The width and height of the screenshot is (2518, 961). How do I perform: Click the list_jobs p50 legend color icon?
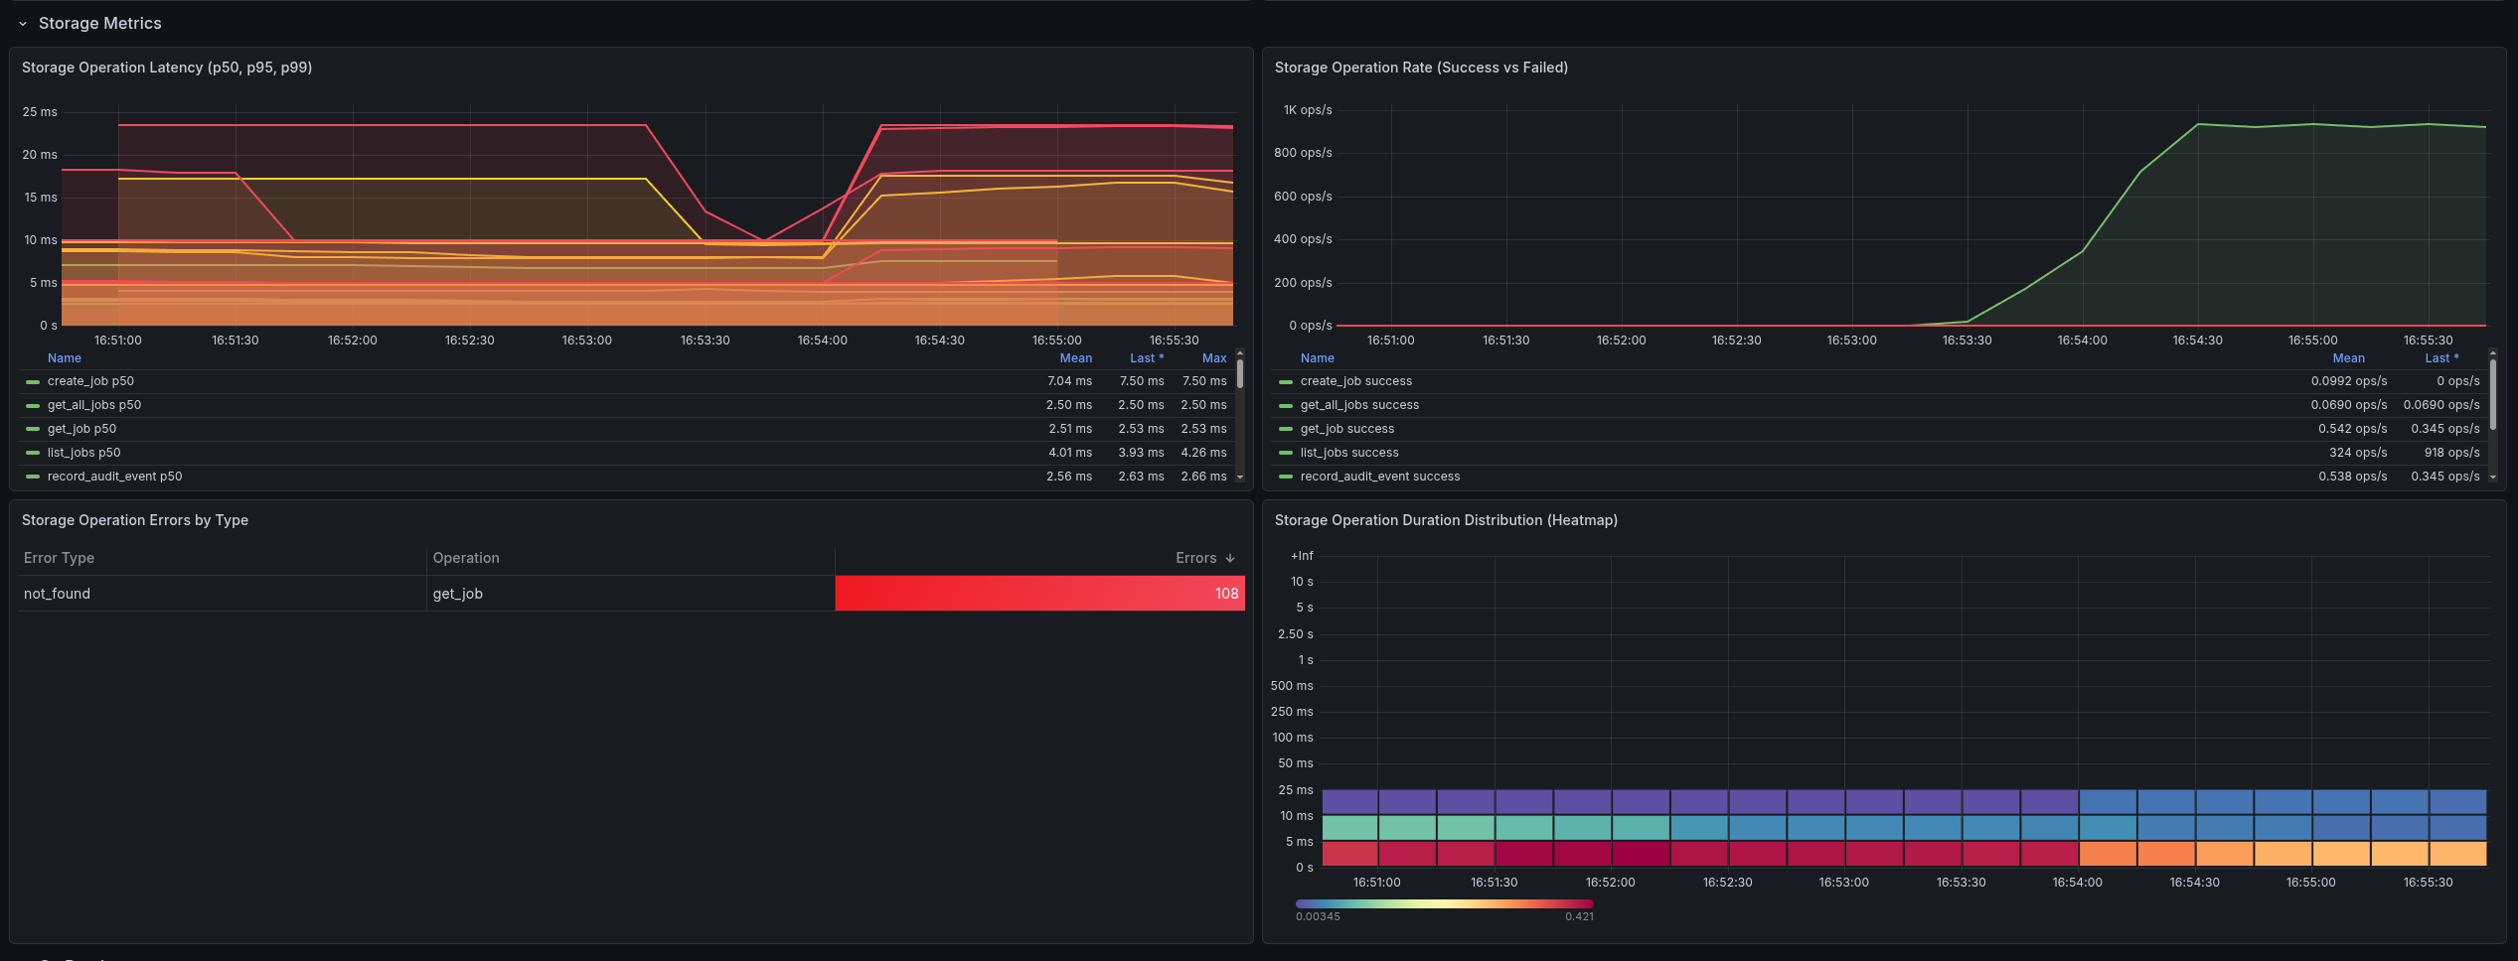[x=33, y=454]
